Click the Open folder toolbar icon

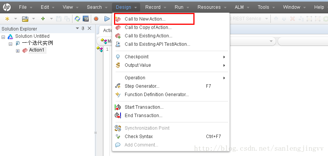(x=25, y=19)
